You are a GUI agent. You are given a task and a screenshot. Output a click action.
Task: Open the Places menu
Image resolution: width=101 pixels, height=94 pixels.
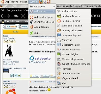point(24,2)
